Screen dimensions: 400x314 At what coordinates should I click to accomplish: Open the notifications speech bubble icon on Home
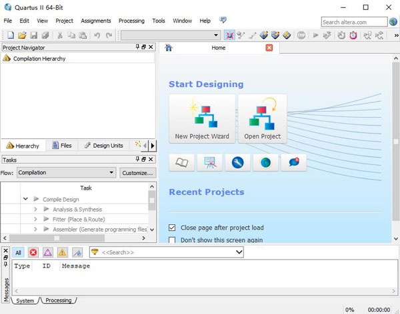(x=293, y=162)
